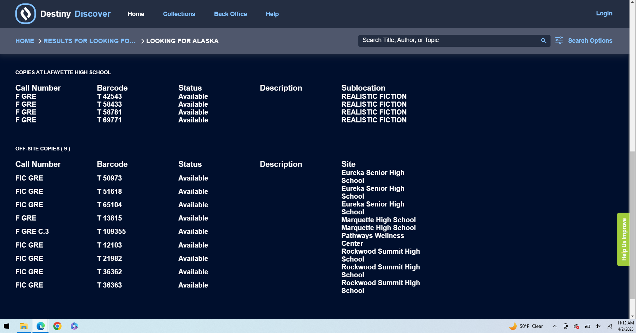Image resolution: width=636 pixels, height=333 pixels.
Task: Click the search magnifier icon
Action: pos(543,41)
